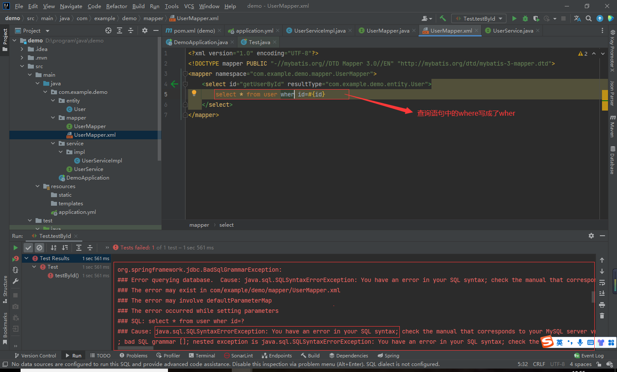Hide the Project tool window
The width and height of the screenshot is (617, 372).
point(156,30)
